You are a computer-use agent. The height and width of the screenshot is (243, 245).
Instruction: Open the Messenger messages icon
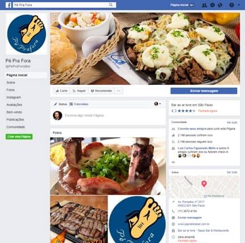tap(212, 5)
